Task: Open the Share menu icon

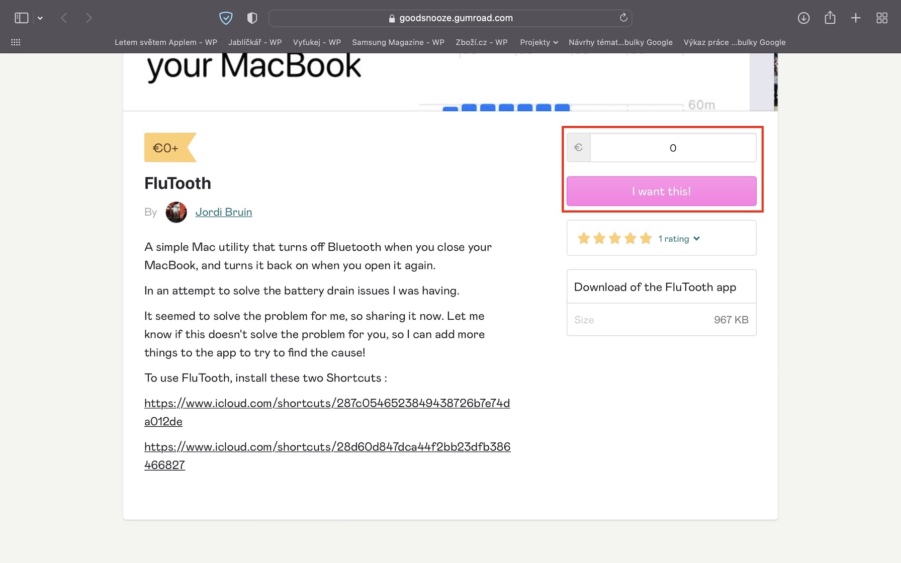Action: click(830, 18)
